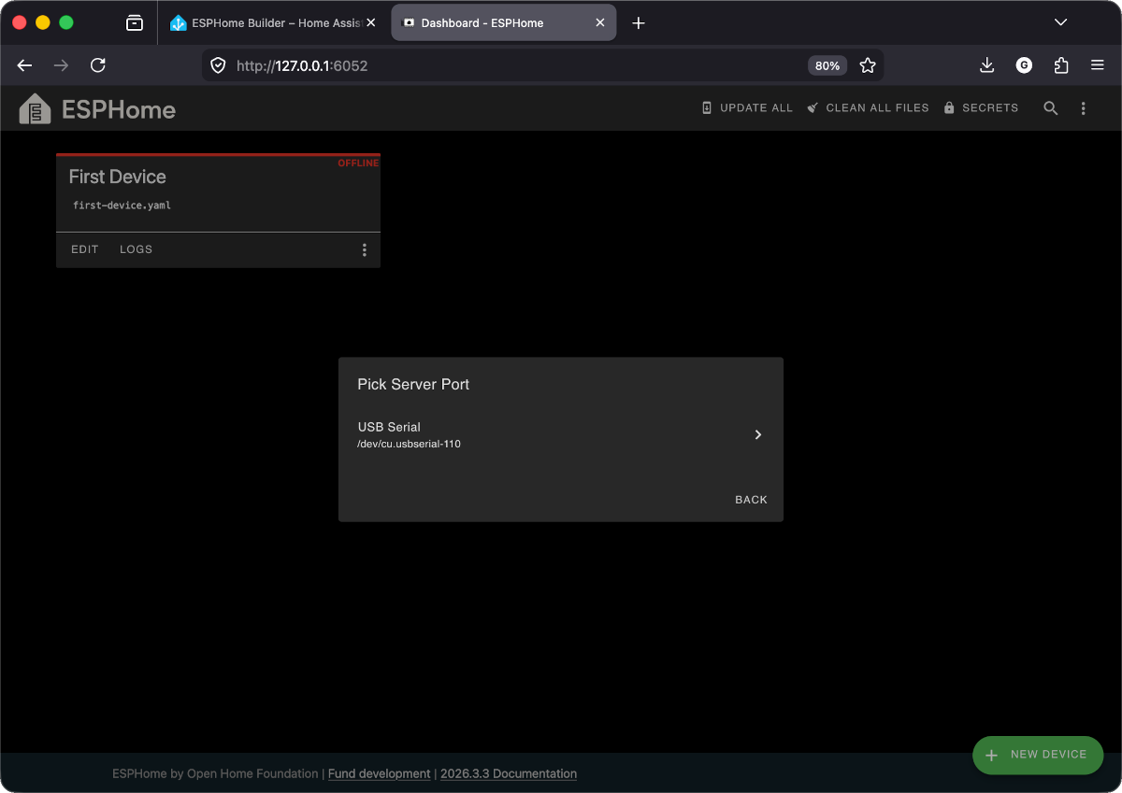Viewport: 1122px width, 793px height.
Task: Open the Fund development link
Action: [380, 773]
